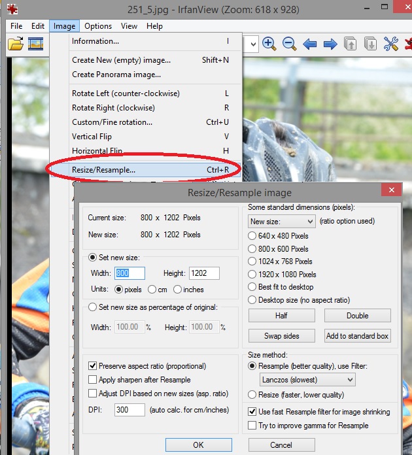412x455 pixels.
Task: Go to next image with right arrow
Action: 330,44
